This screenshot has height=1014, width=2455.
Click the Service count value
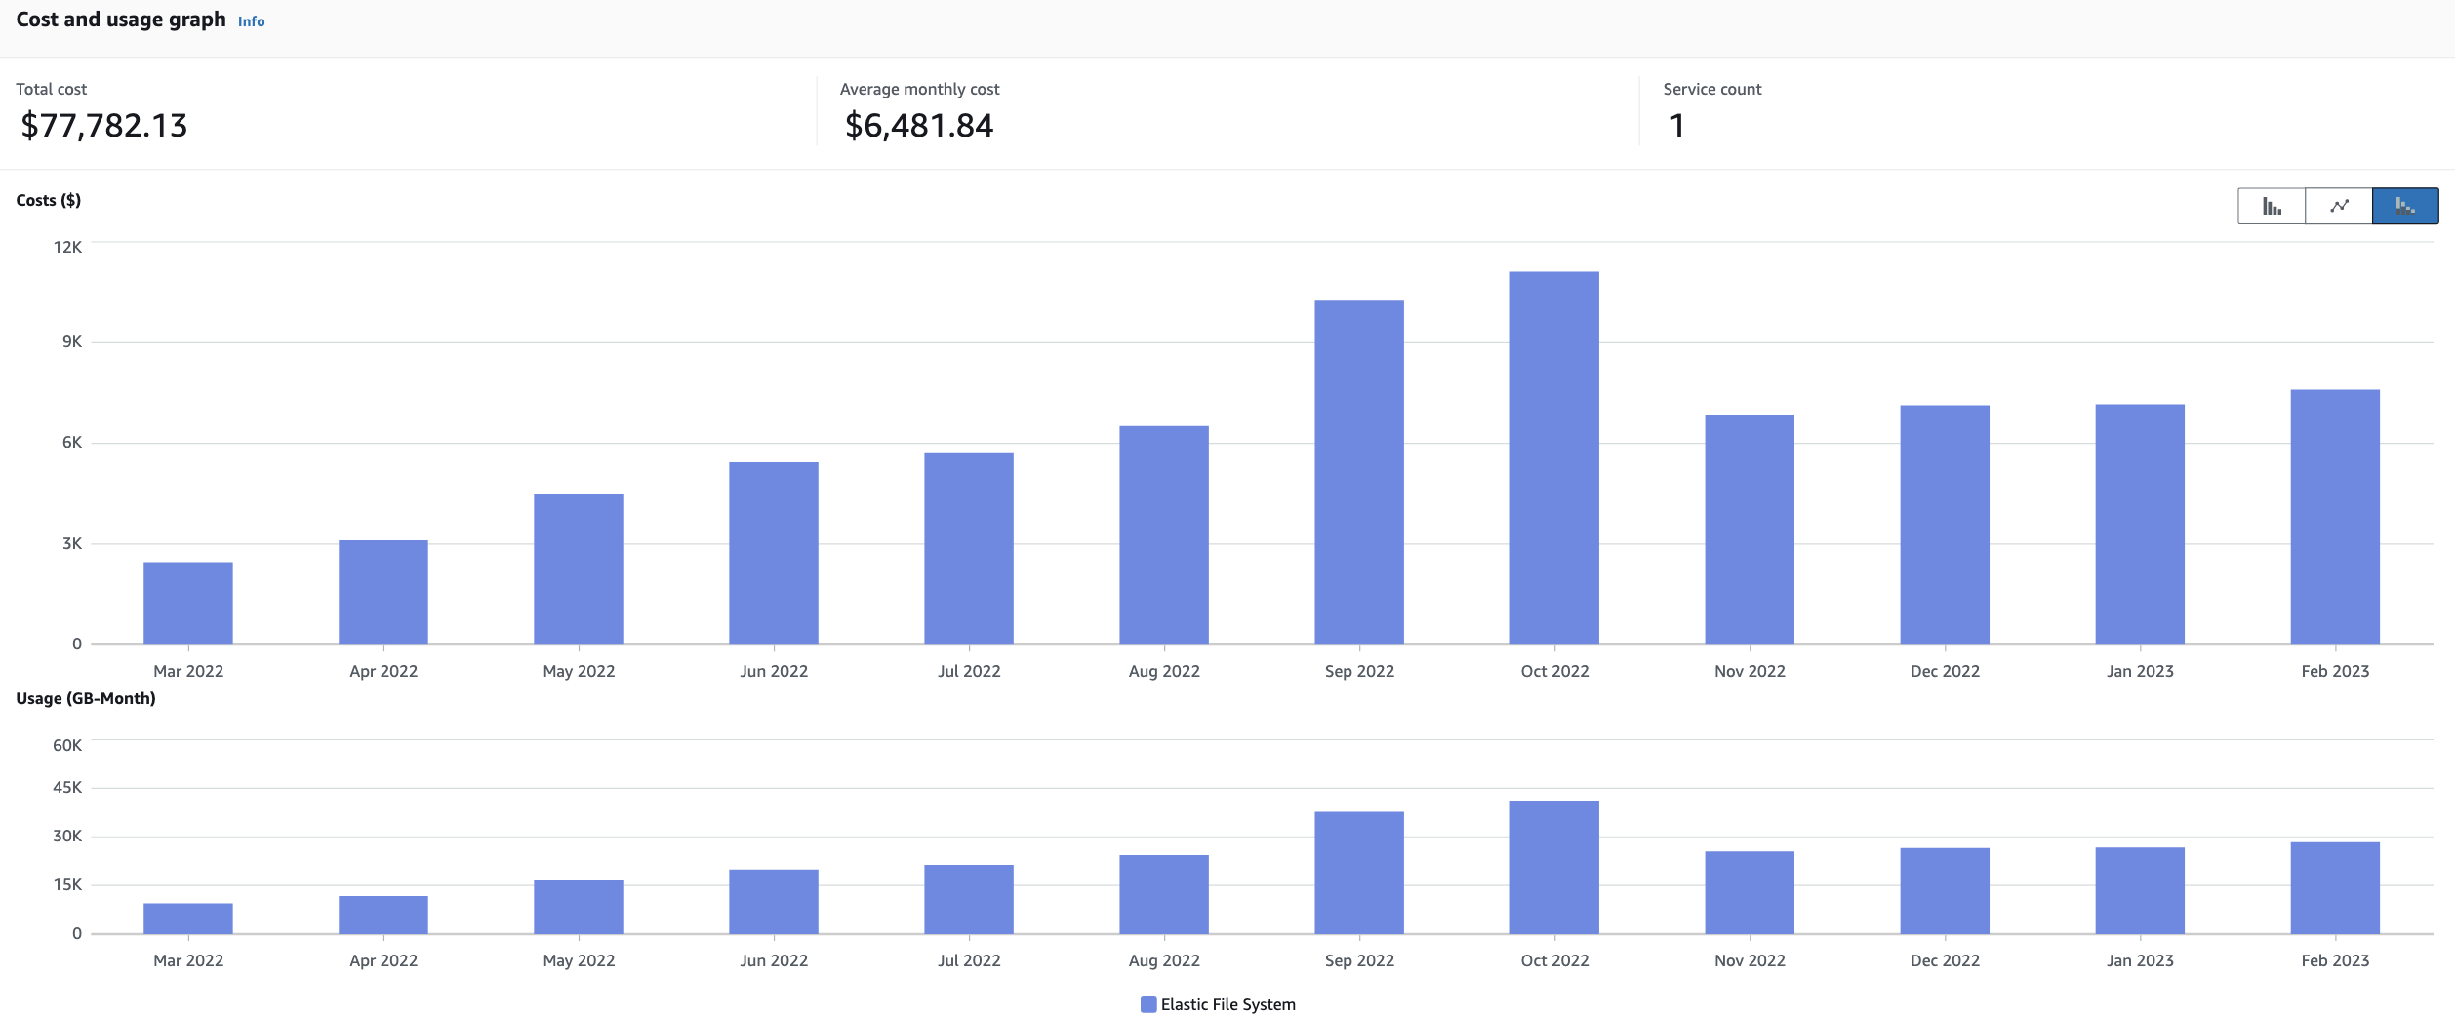pyautogui.click(x=1675, y=125)
